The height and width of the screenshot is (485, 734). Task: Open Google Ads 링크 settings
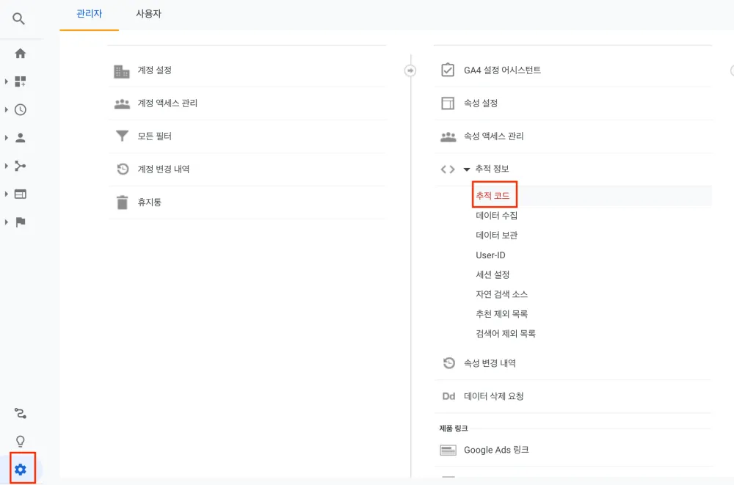point(496,450)
